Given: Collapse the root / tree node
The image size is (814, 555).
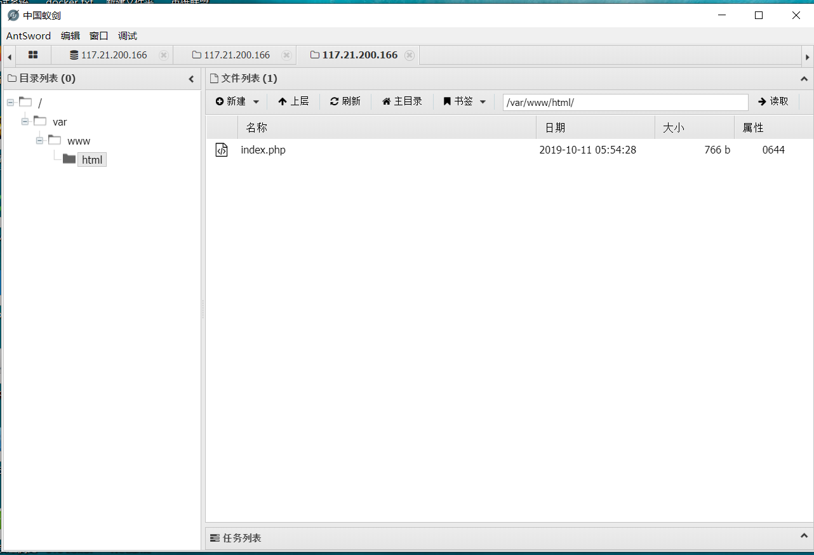Looking at the screenshot, I should [x=11, y=102].
